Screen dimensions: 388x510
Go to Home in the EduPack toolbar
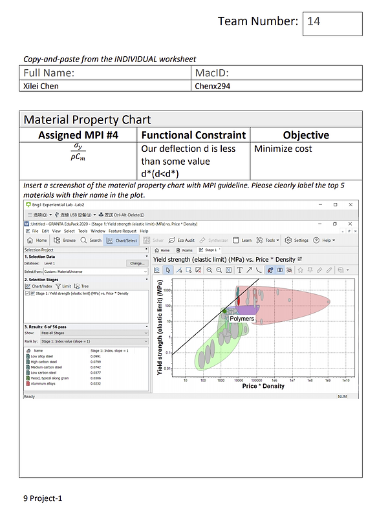point(37,240)
